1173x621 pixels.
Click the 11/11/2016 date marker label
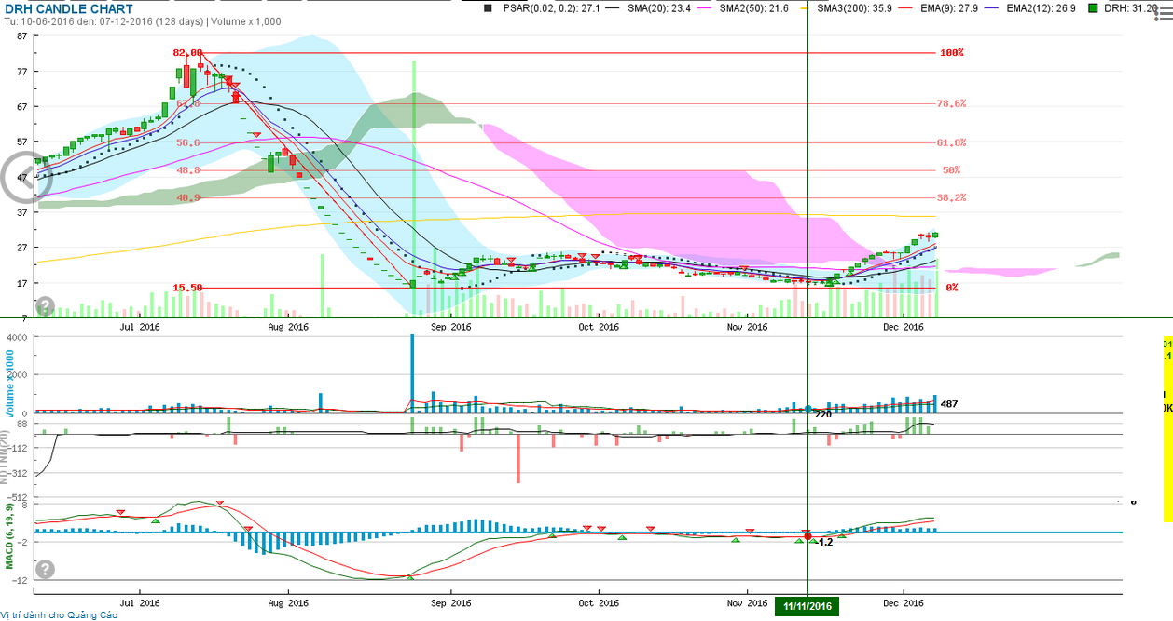tap(807, 606)
